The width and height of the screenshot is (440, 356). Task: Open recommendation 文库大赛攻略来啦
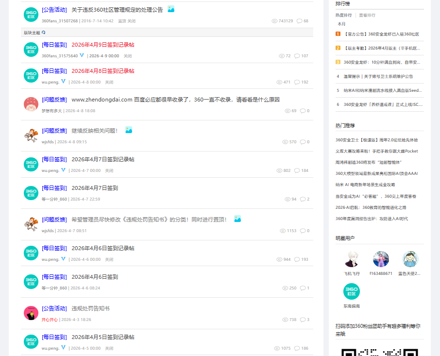pyautogui.click(x=376, y=151)
